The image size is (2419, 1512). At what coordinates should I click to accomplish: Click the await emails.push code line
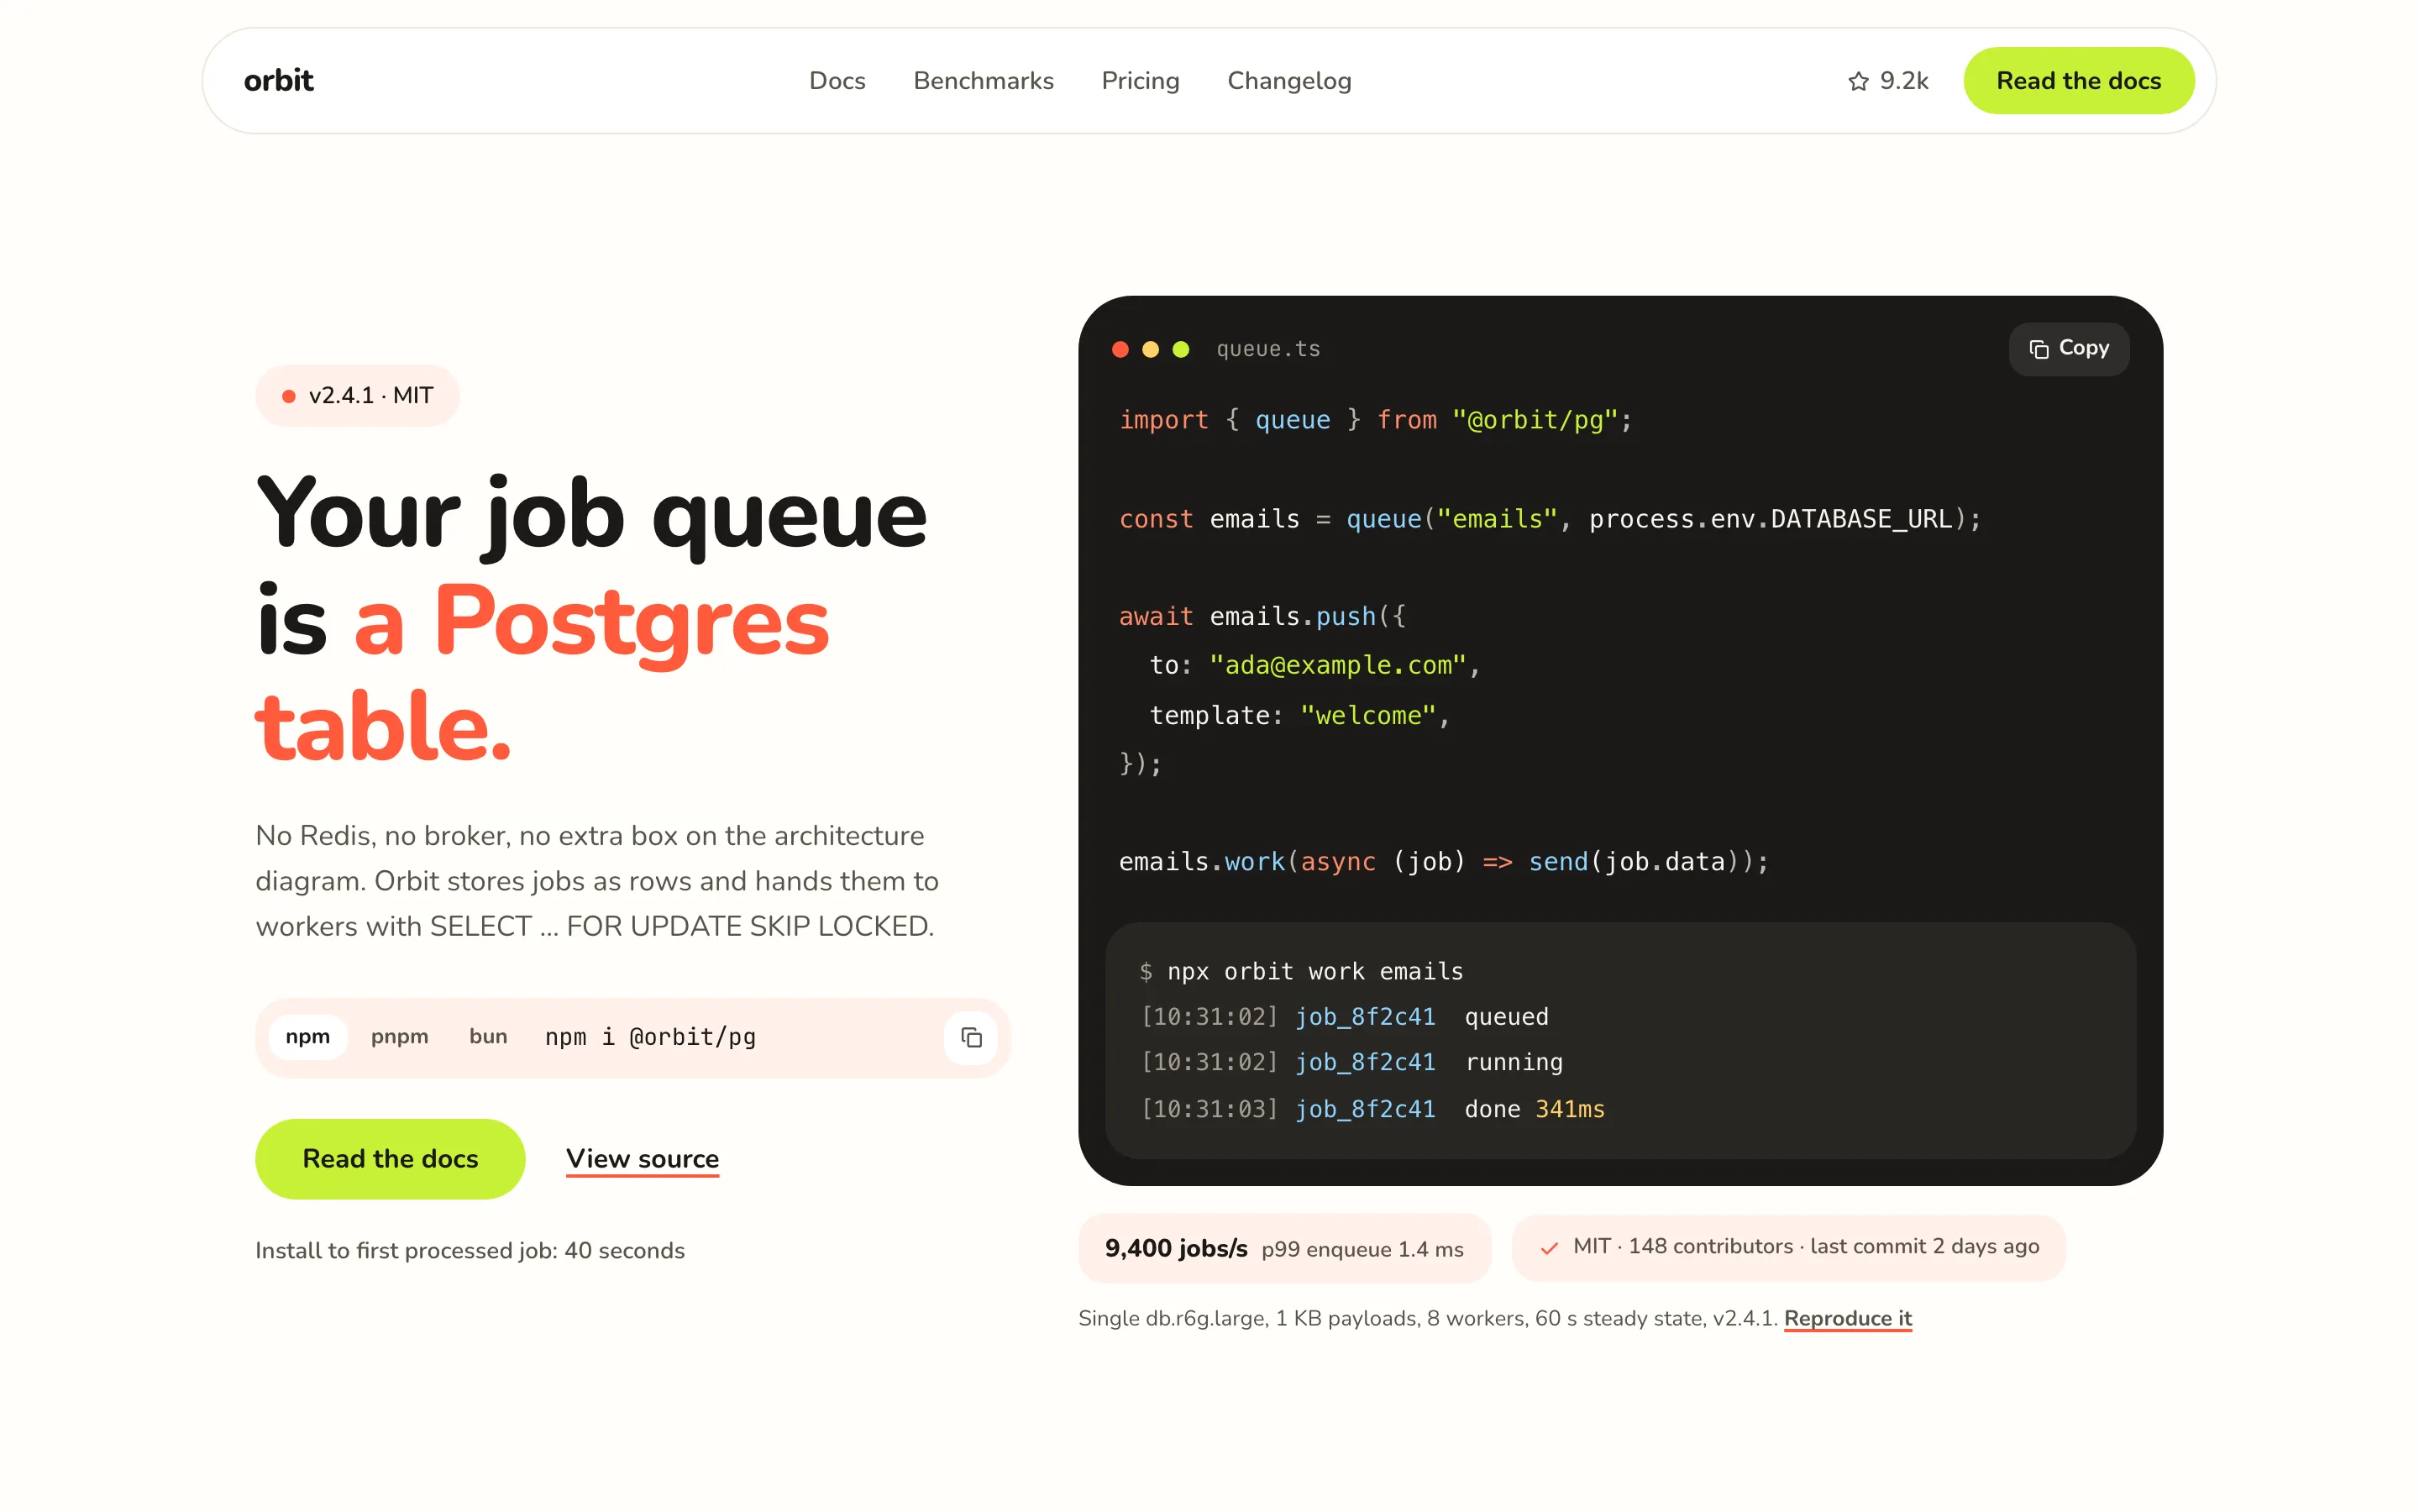1262,616
